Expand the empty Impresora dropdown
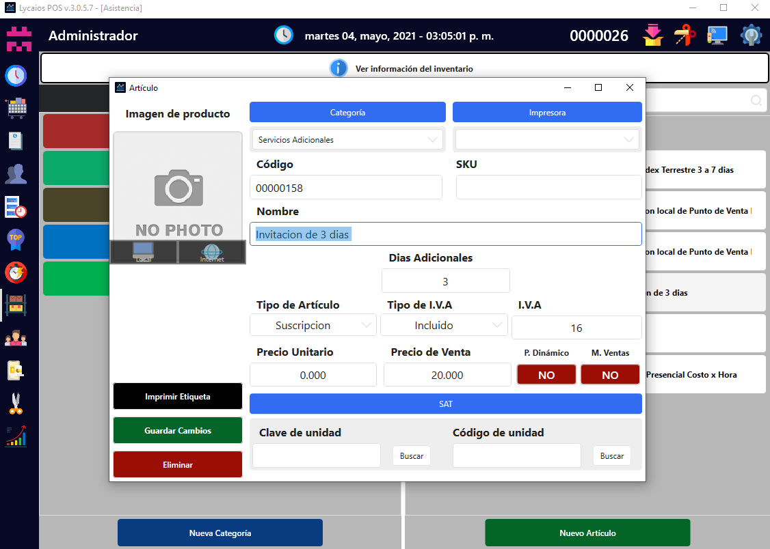The height and width of the screenshot is (549, 770). (547, 139)
